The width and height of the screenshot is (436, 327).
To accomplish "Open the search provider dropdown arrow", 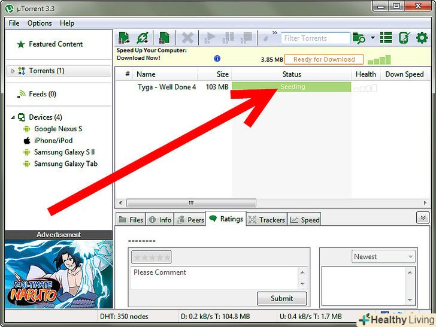I will 373,38.
